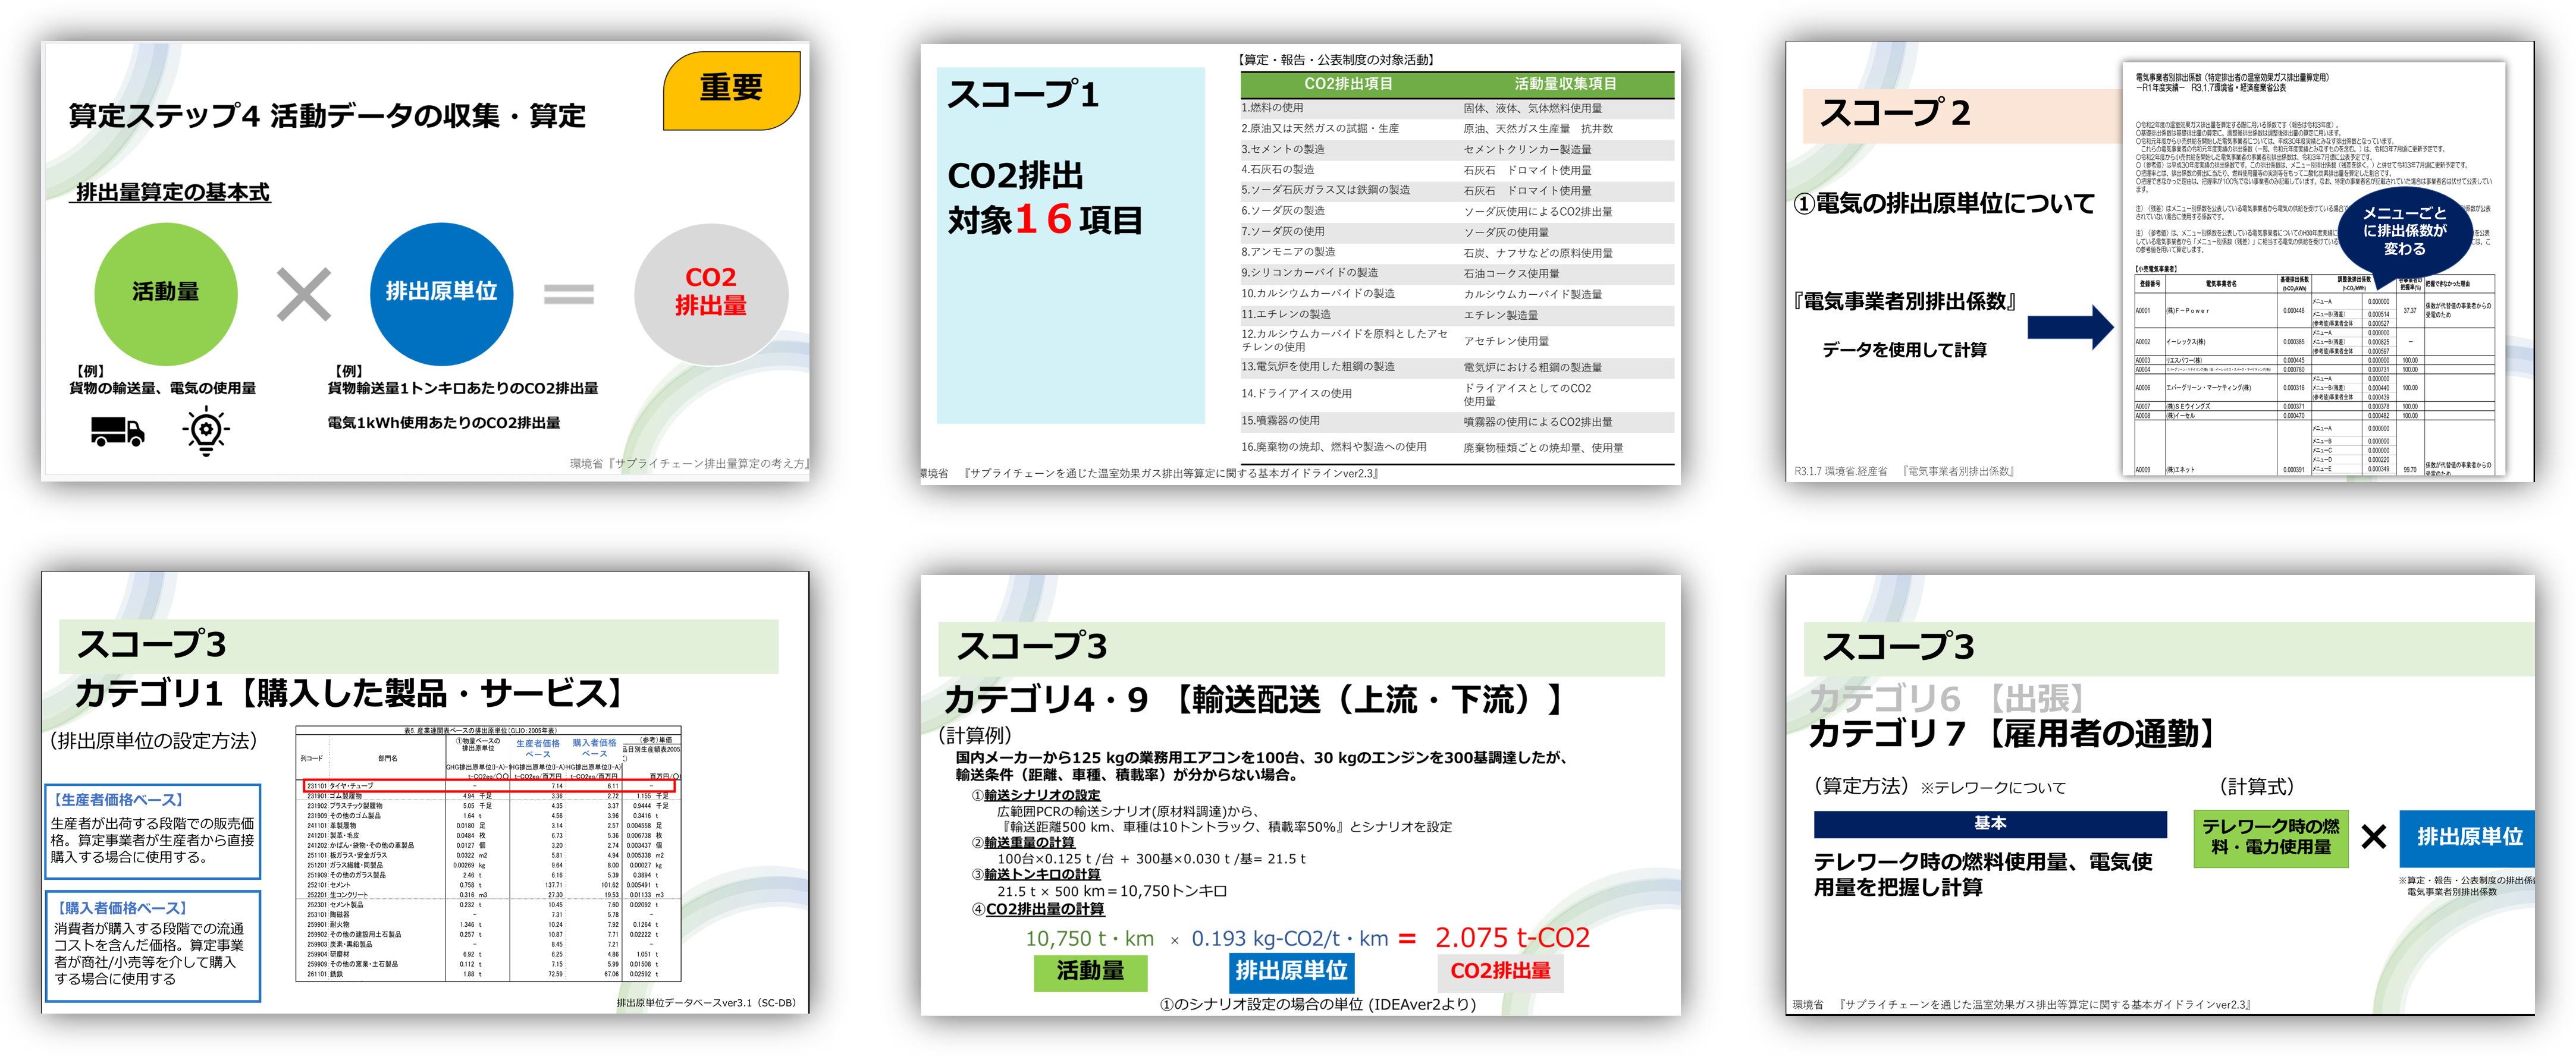
Task: Click the blue 排出原単位 box in カテゴリ7 slide
Action: click(2467, 837)
